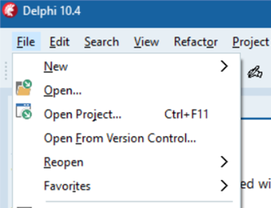Select New in the File menu
This screenshot has width=271, height=208.
126,67
